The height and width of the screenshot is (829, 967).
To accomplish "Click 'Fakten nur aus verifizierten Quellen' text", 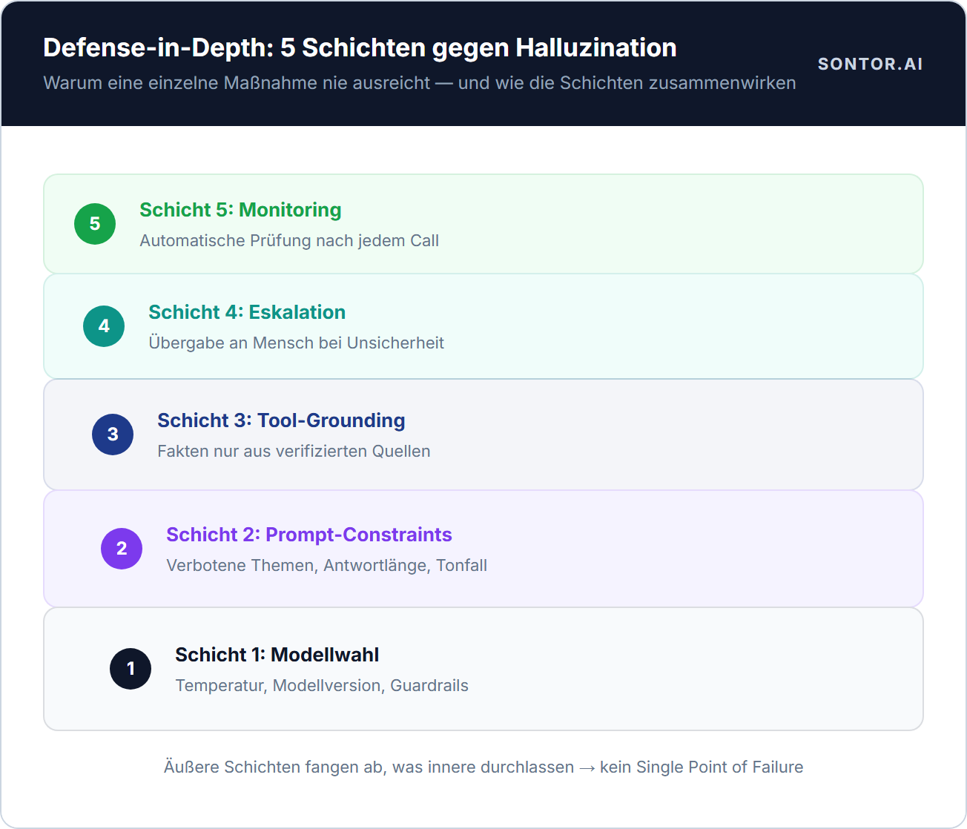I will pyautogui.click(x=294, y=451).
